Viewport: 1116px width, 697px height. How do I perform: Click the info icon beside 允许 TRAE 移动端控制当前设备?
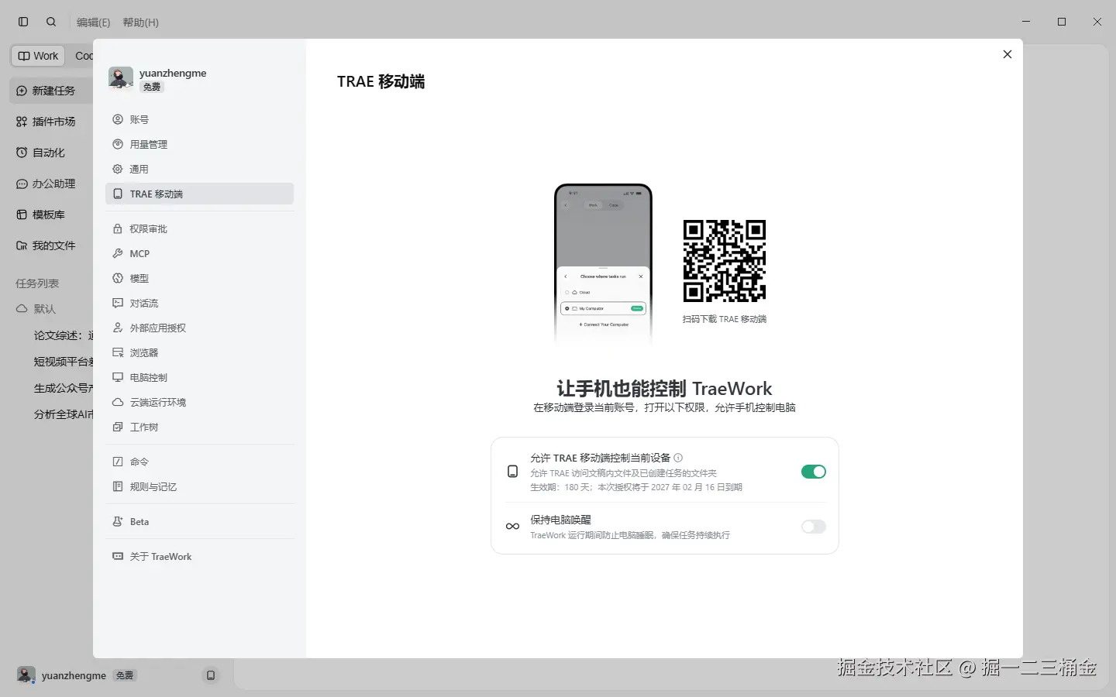[678, 458]
